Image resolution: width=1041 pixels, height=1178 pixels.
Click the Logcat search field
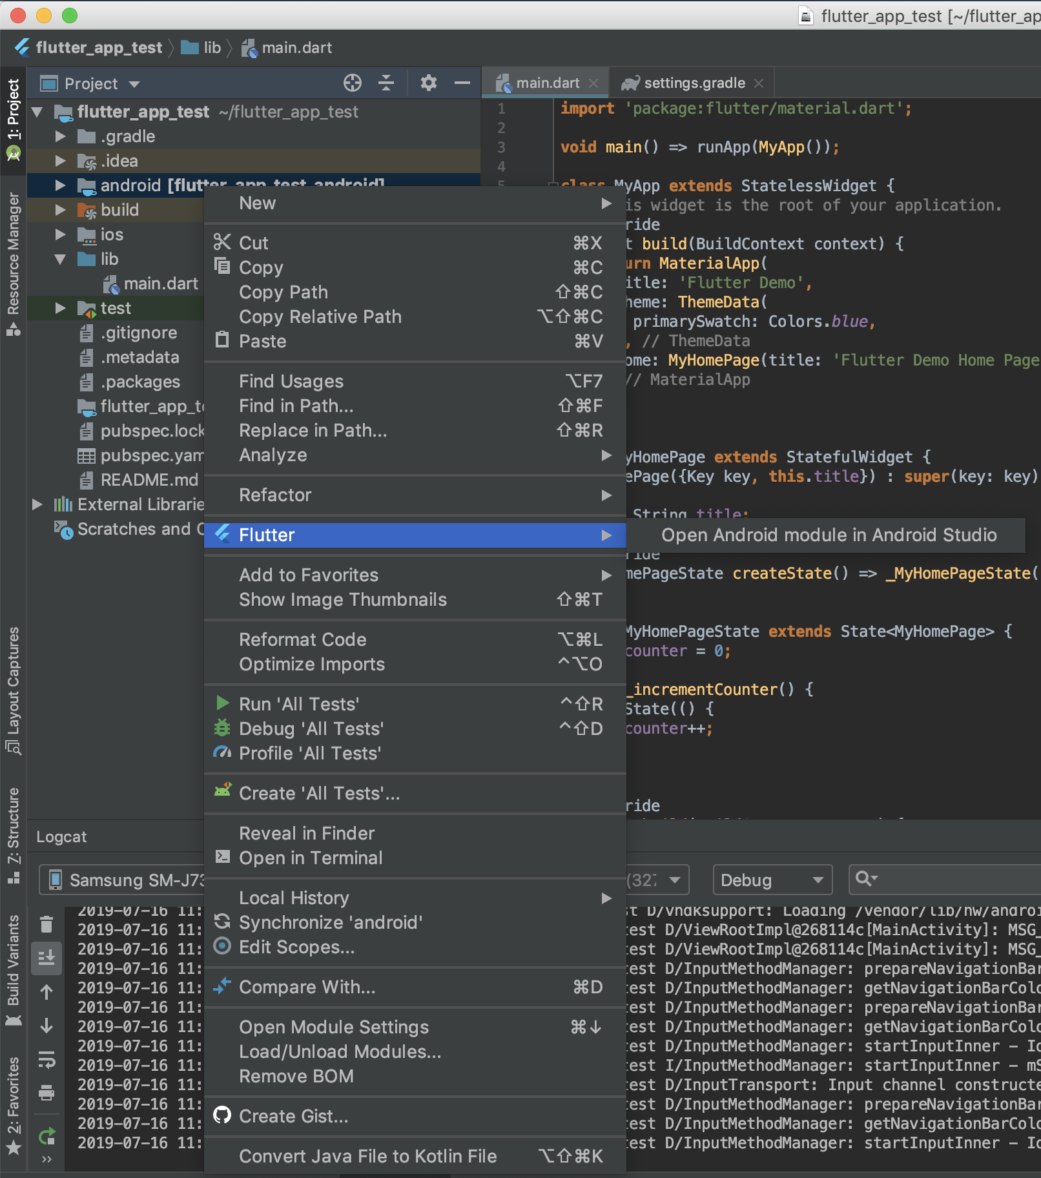click(956, 880)
